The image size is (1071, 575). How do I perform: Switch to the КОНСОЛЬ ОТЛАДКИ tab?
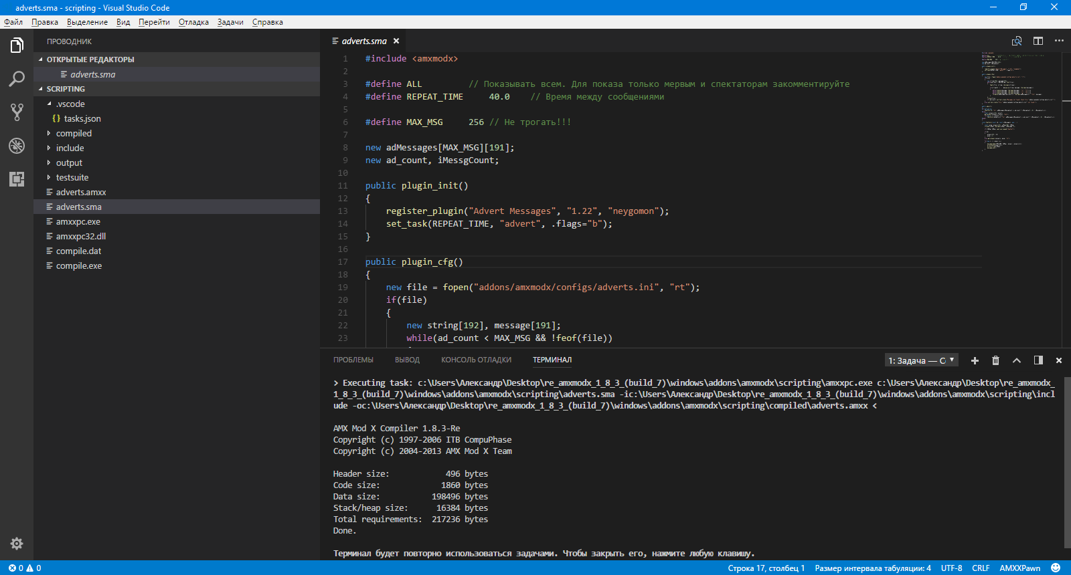(476, 360)
